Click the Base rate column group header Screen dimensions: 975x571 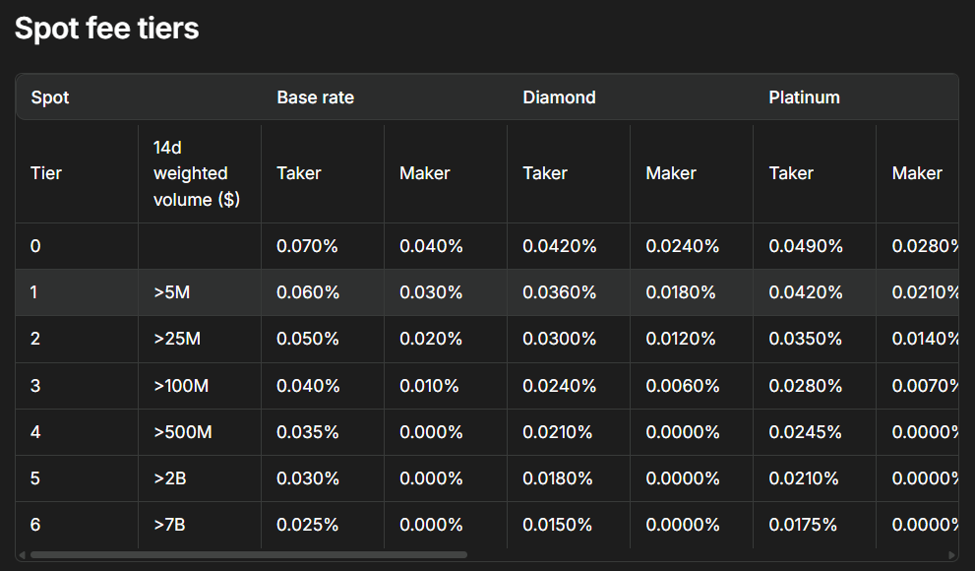tap(315, 97)
